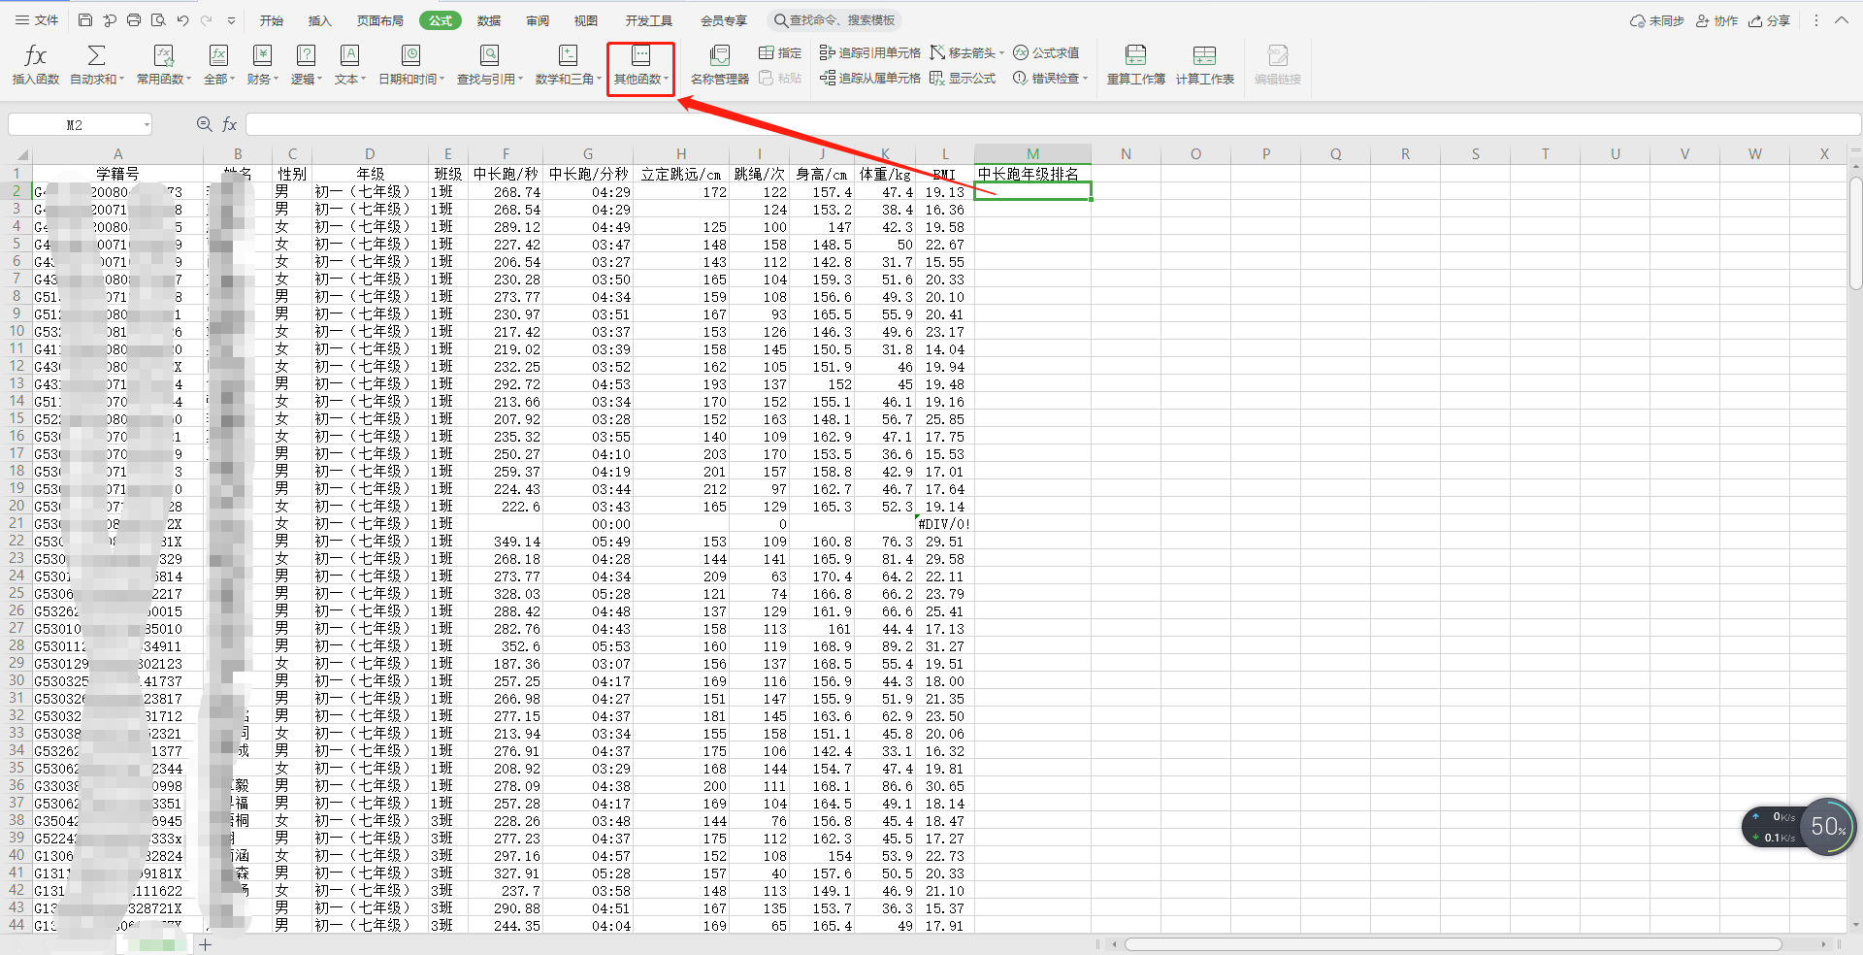Click the Print icon in quick access toolbar

point(134,20)
